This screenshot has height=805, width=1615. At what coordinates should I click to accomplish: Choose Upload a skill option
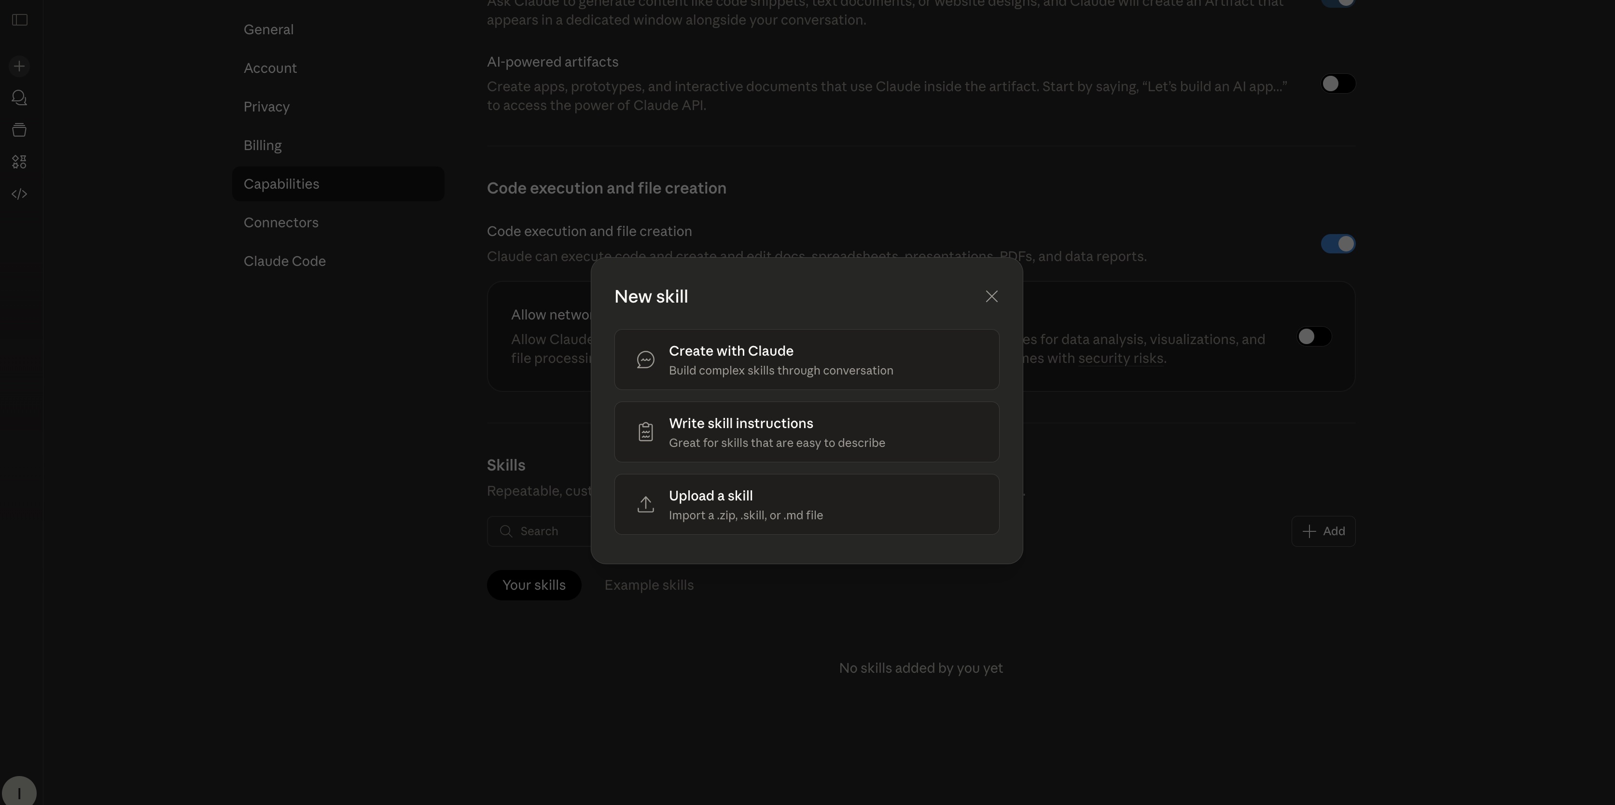point(806,505)
